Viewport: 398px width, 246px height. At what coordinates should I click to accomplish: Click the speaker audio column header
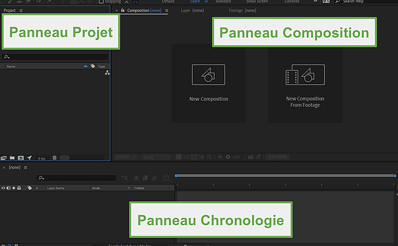pos(9,188)
